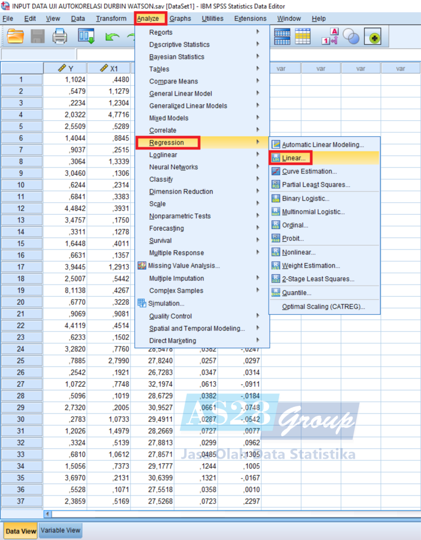This screenshot has width=421, height=540.
Task: Click the Open data document folder icon
Action: coord(15,36)
